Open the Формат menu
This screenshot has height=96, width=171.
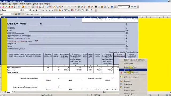pyautogui.click(x=22, y=4)
